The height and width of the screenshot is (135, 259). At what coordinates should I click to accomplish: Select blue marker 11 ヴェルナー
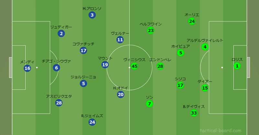(x=120, y=40)
